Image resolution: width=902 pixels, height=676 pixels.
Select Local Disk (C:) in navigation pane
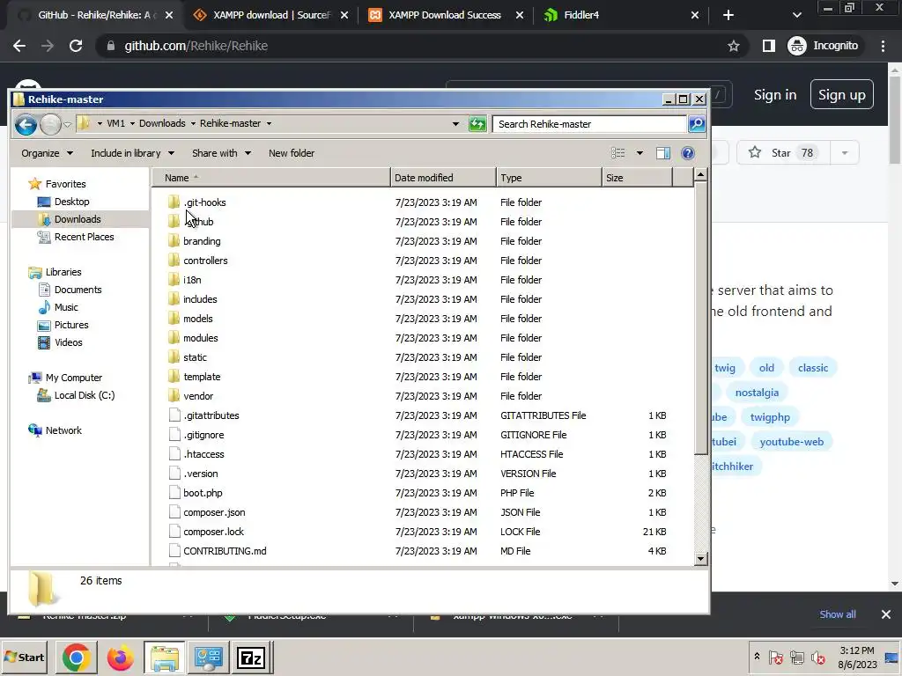(x=85, y=395)
